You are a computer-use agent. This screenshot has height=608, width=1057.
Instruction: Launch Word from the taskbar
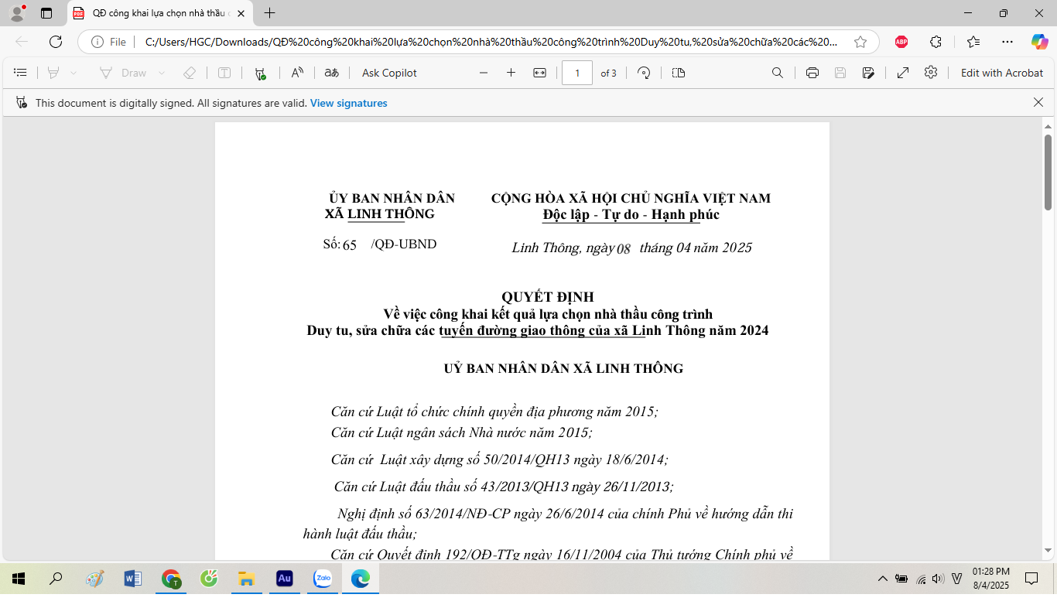click(133, 579)
